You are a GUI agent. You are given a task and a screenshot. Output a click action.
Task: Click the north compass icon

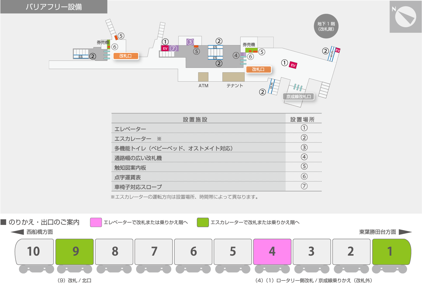pyautogui.click(x=406, y=17)
